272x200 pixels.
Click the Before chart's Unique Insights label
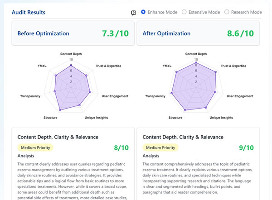point(96,118)
